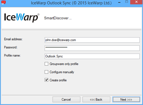Minimize the IceWarp Outlook Sync window
This screenshot has width=143, height=105.
[119, 2]
